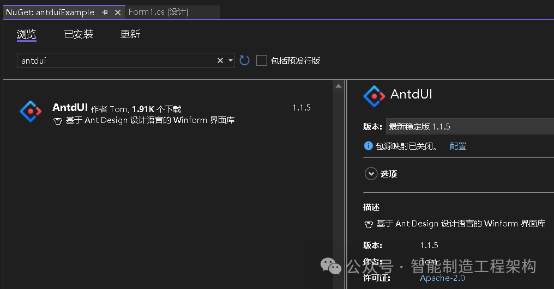The image size is (554, 289).
Task: Open the search box dropdown arrow
Action: pyautogui.click(x=230, y=61)
